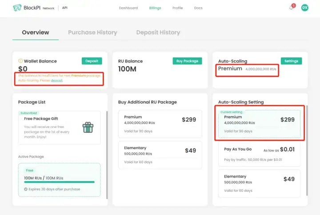
Task: Select Elementary $49 additional RU package
Action: point(160,155)
